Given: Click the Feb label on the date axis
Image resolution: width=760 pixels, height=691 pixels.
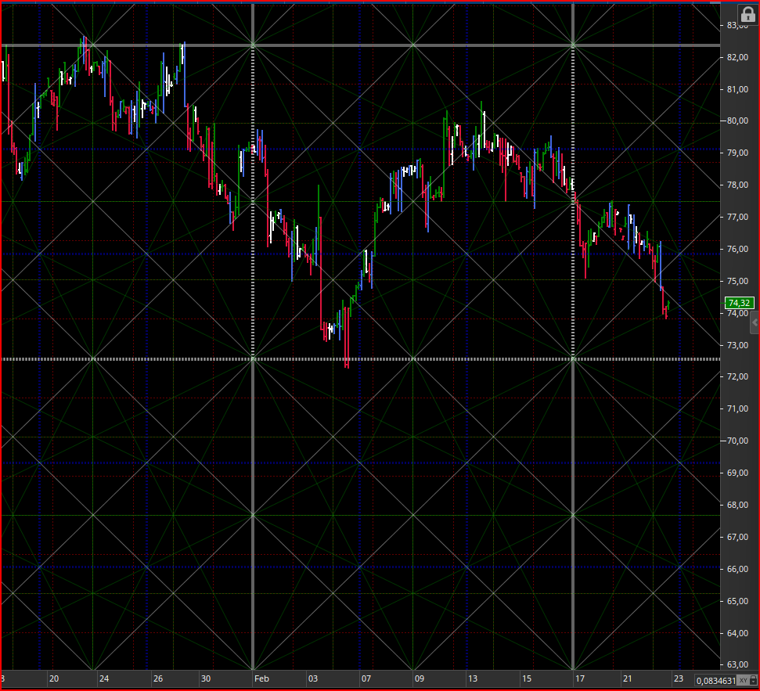Looking at the screenshot, I should [261, 678].
